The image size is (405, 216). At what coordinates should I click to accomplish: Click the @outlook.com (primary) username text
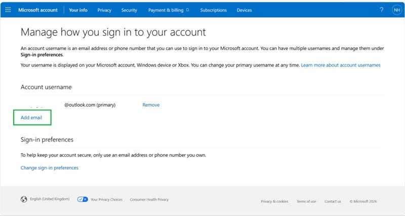click(90, 105)
